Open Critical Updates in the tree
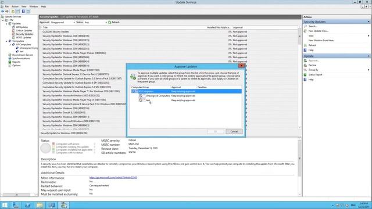The image size is (372, 209). 24,31
